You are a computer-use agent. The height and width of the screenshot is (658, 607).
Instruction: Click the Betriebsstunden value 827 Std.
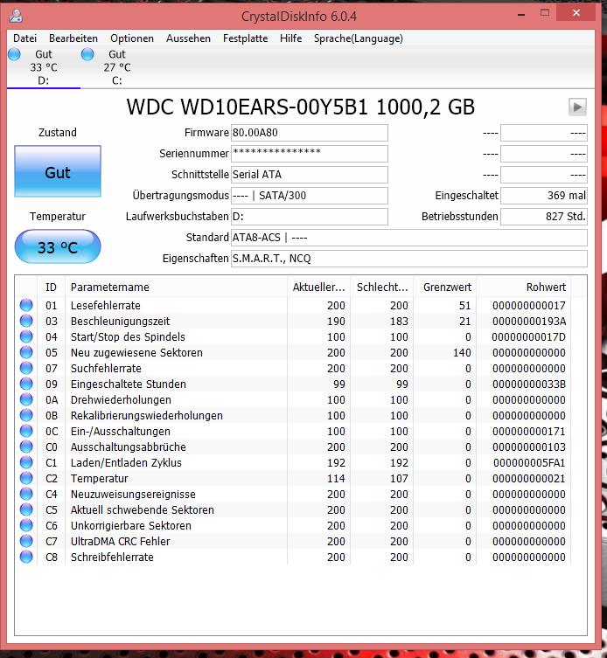[x=544, y=217]
